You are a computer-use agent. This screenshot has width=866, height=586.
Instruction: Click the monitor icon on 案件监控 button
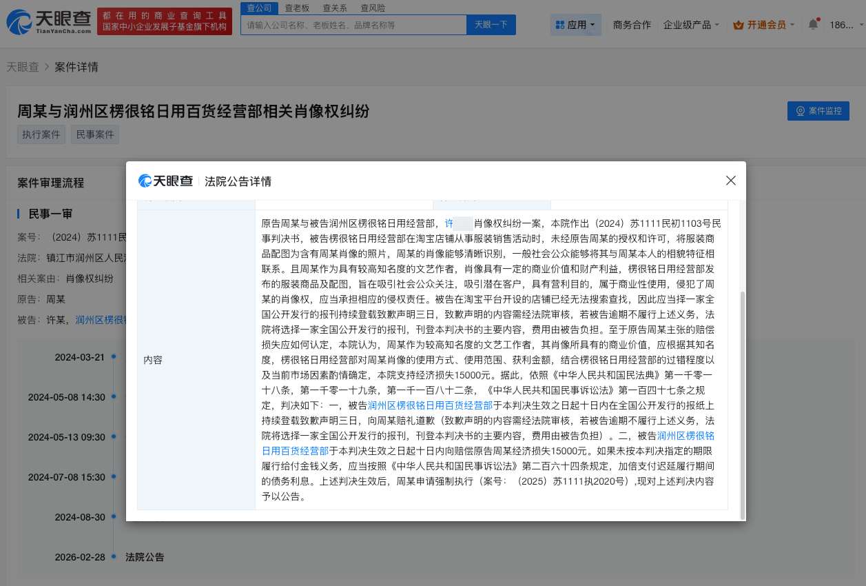[x=800, y=110]
